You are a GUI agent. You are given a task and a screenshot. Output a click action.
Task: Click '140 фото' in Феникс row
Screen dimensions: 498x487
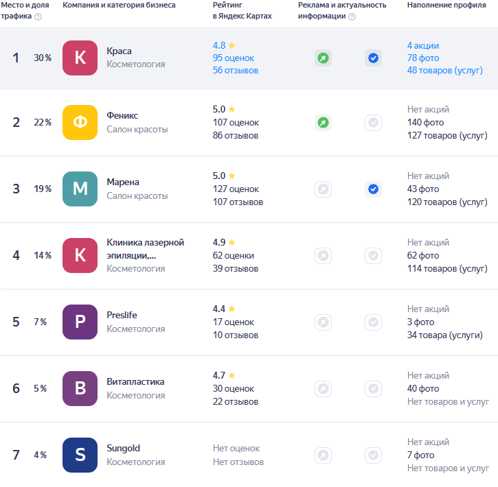[426, 122]
